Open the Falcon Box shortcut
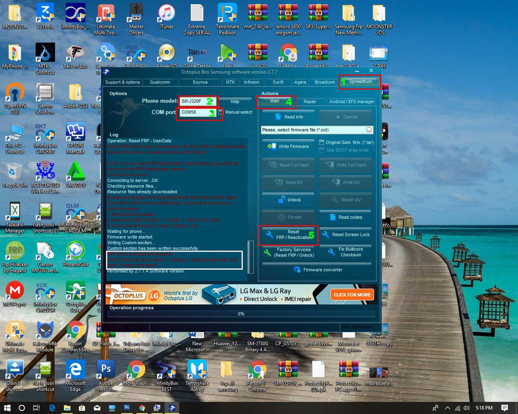 [x=76, y=56]
